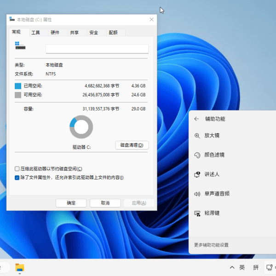Click the blue 已用空间 color swatch
This screenshot has width=276, height=276.
click(x=18, y=86)
